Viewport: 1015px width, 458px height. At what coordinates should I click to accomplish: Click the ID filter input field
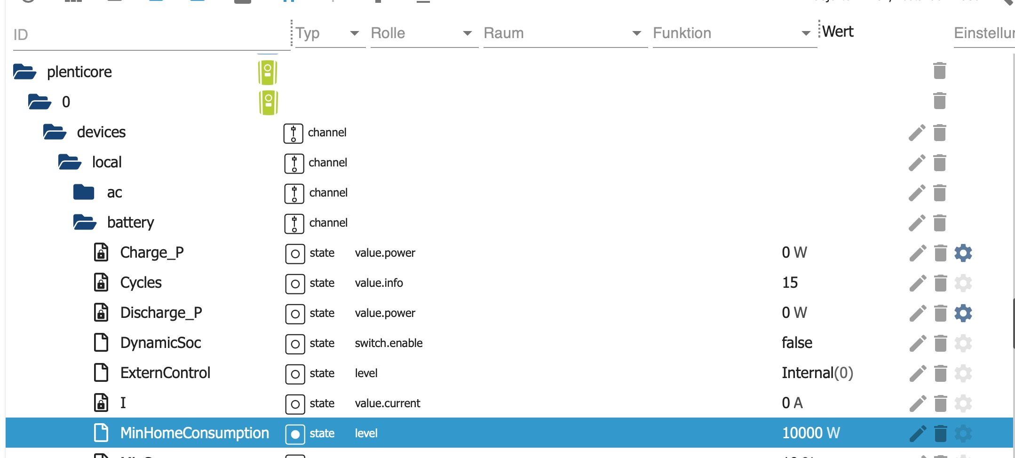click(151, 35)
